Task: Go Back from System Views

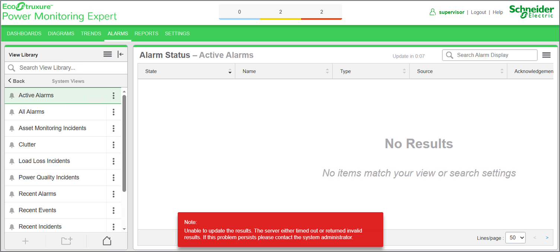Action: (16, 81)
